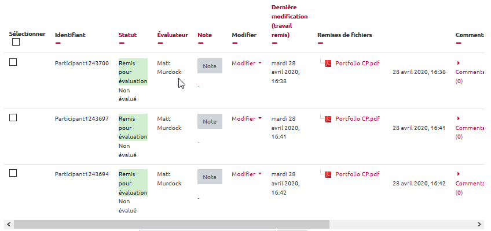Collapse the Identifiant column with minus icon
The width and height of the screenshot is (491, 231).
coord(58,43)
